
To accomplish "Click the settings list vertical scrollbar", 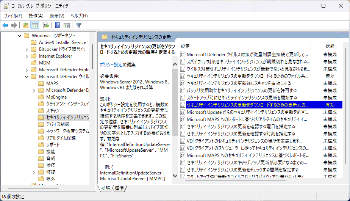I will point(345,114).
